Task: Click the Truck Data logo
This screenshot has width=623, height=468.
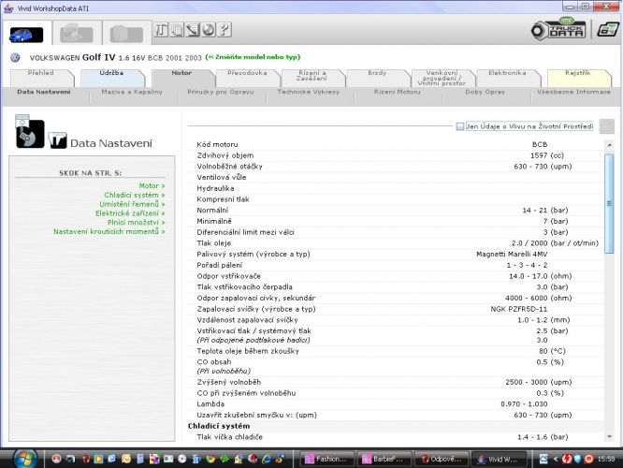Action: tap(558, 29)
